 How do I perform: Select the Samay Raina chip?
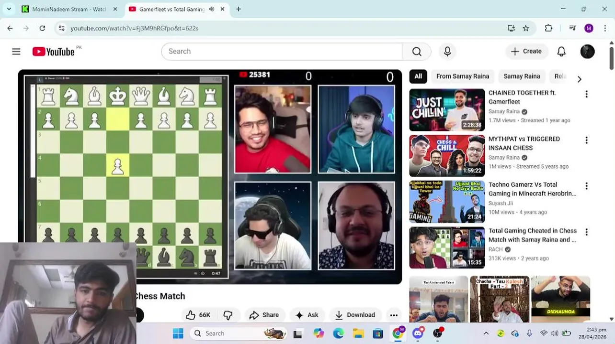pos(522,76)
